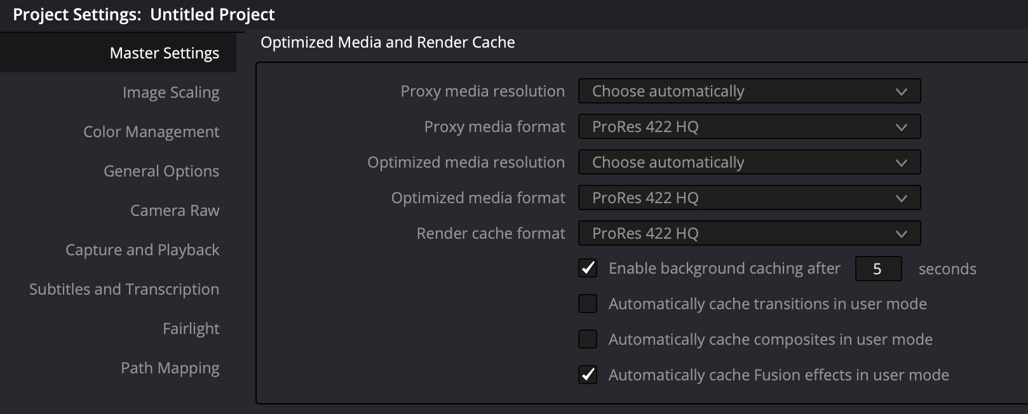1028x414 pixels.
Task: Change the Optimized media format dropdown
Action: [x=749, y=198]
